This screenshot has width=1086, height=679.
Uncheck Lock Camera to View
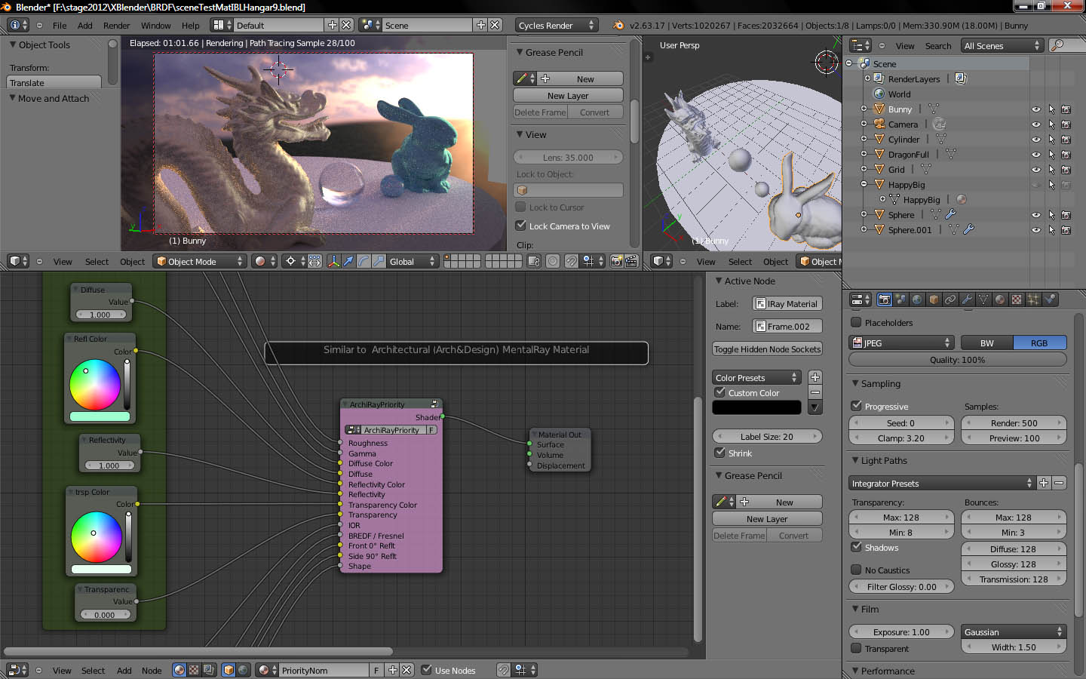520,225
